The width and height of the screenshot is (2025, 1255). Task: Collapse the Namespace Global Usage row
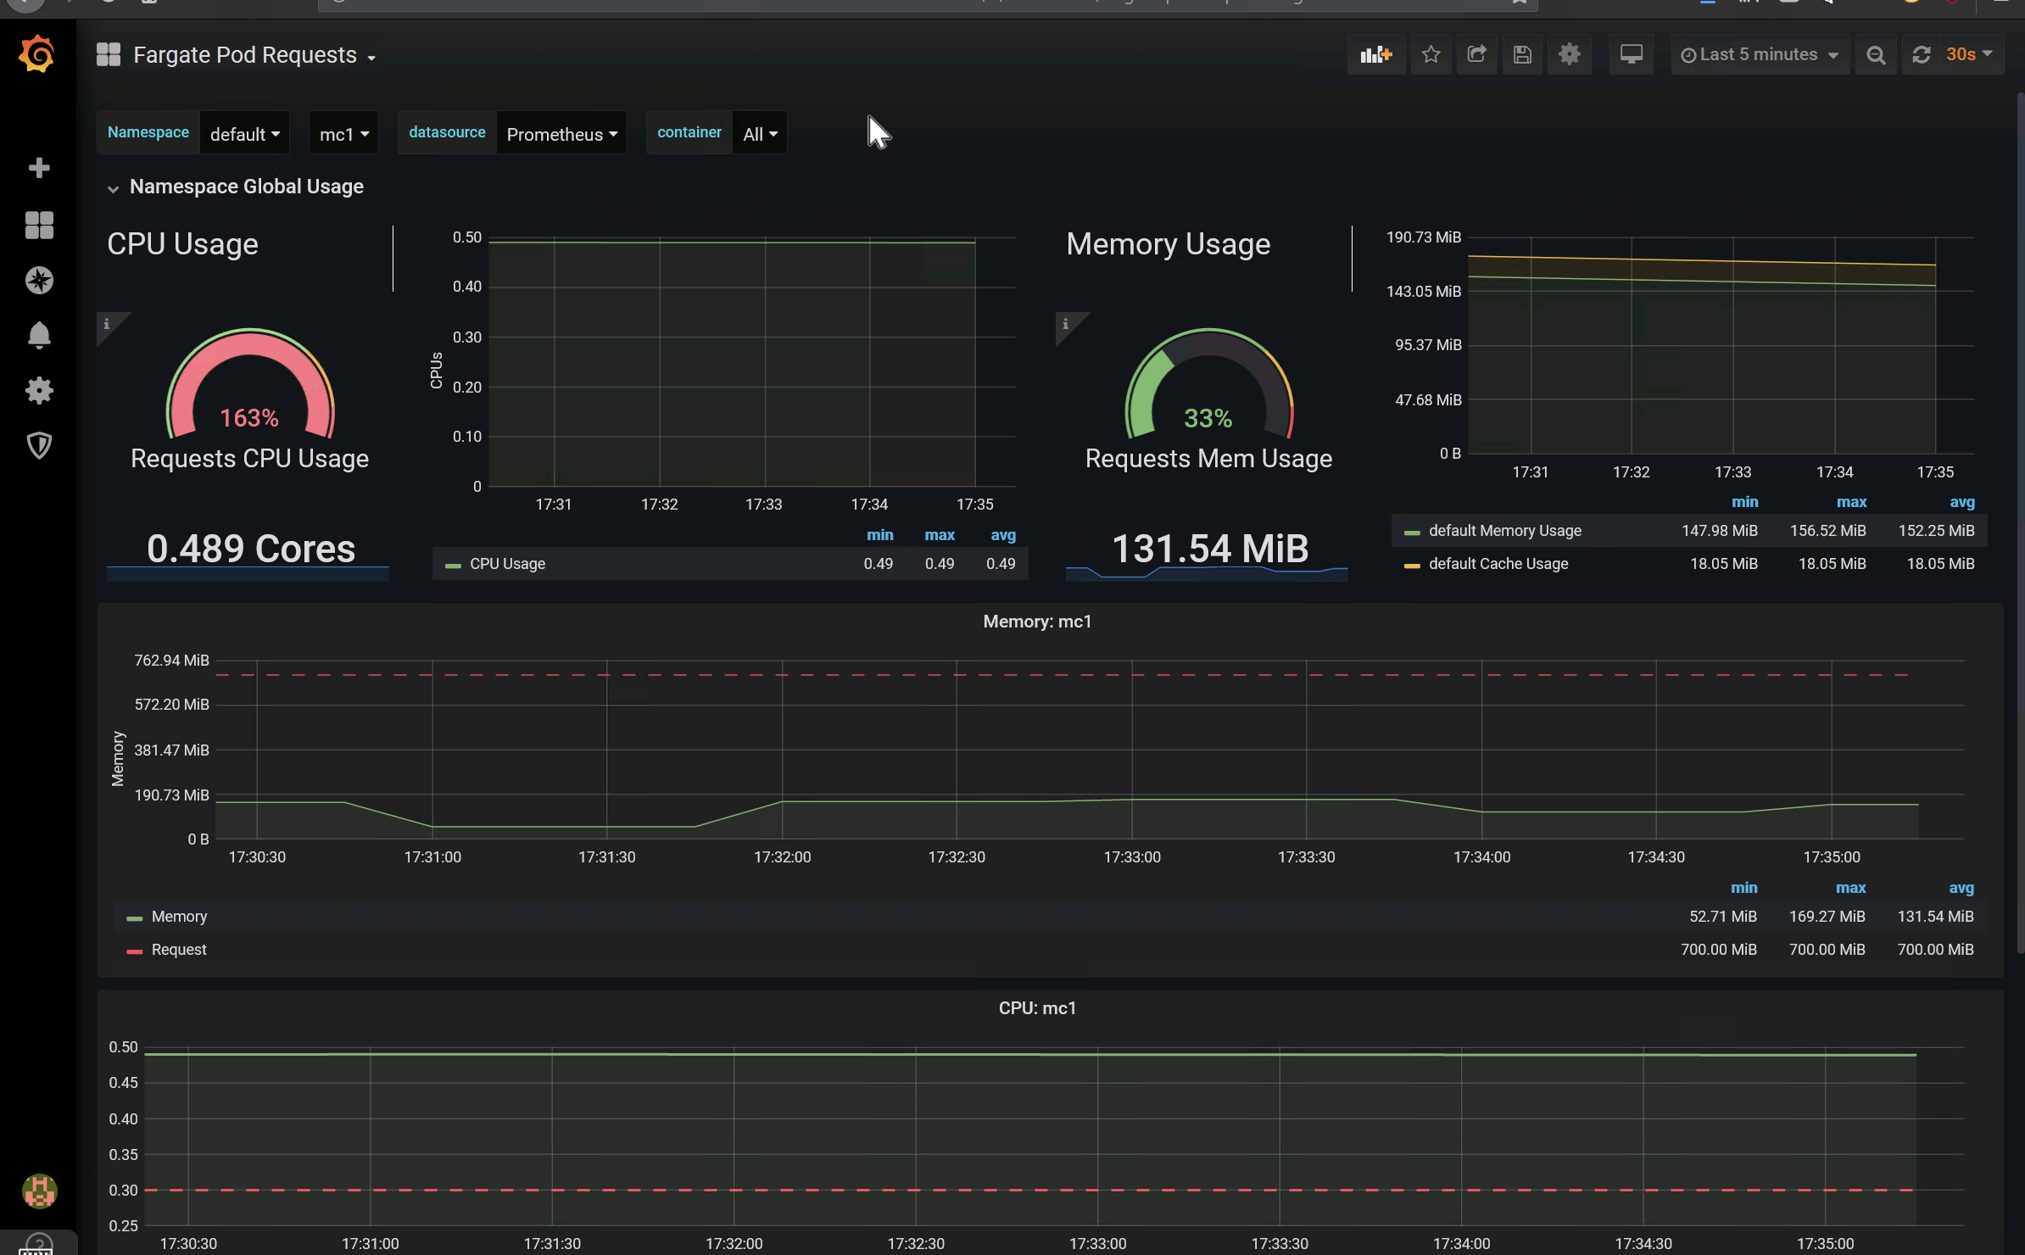[246, 187]
